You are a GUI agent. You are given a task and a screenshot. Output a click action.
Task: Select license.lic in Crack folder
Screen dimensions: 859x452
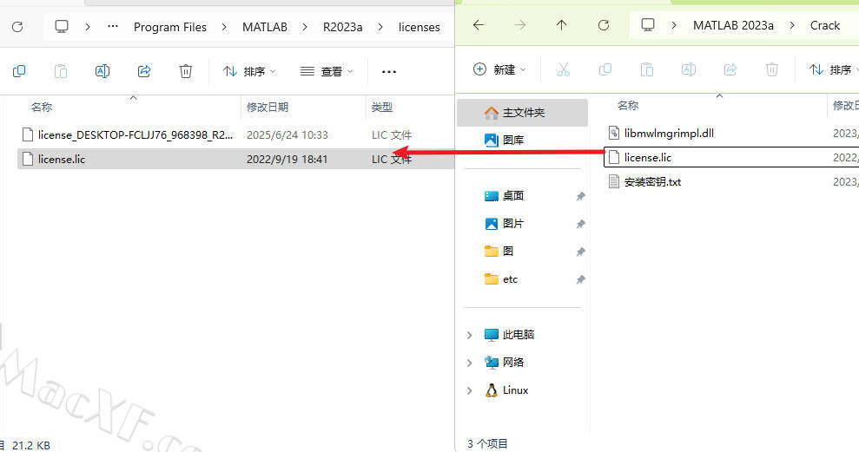pyautogui.click(x=730, y=158)
